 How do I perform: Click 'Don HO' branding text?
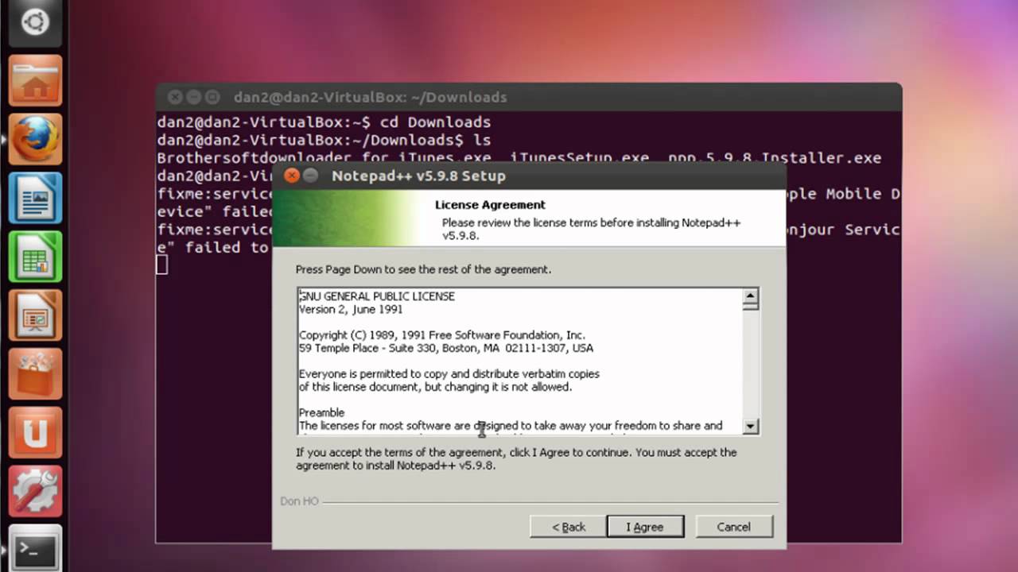(299, 501)
